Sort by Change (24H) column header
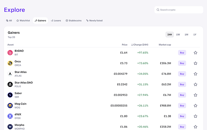The image size is (207, 130). [x=140, y=45]
